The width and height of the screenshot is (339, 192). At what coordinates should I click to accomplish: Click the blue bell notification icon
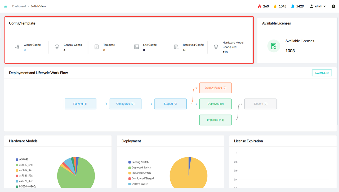click(293, 6)
